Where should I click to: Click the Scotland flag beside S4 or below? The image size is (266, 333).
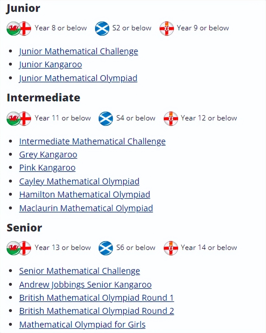pyautogui.click(x=106, y=119)
